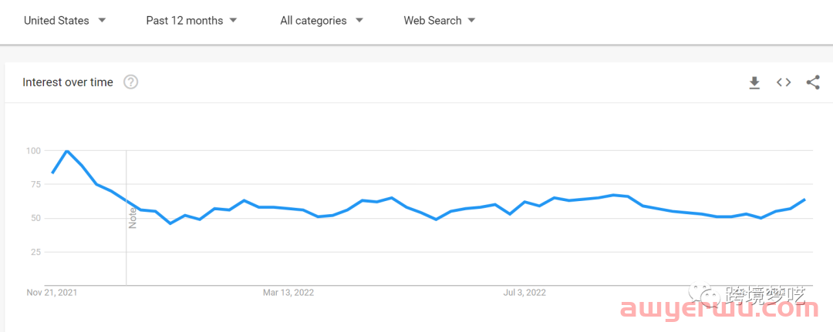Click the Interest over time heading
This screenshot has width=833, height=332.
click(x=67, y=82)
